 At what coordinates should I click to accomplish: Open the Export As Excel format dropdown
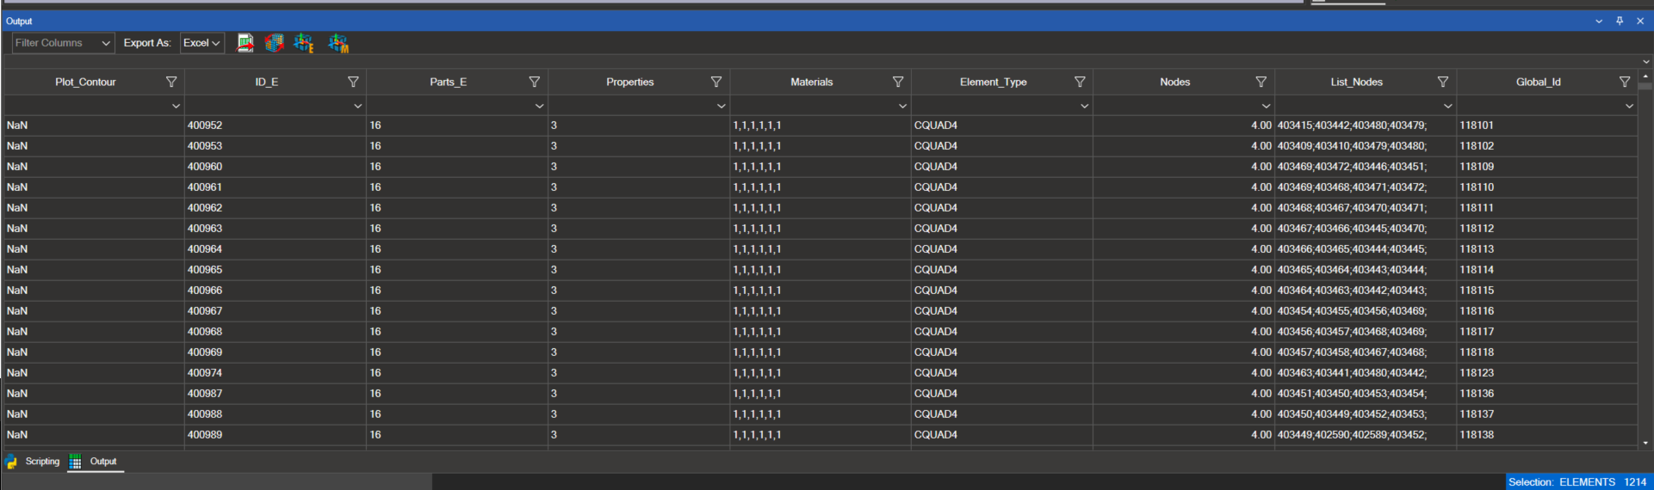coord(202,43)
